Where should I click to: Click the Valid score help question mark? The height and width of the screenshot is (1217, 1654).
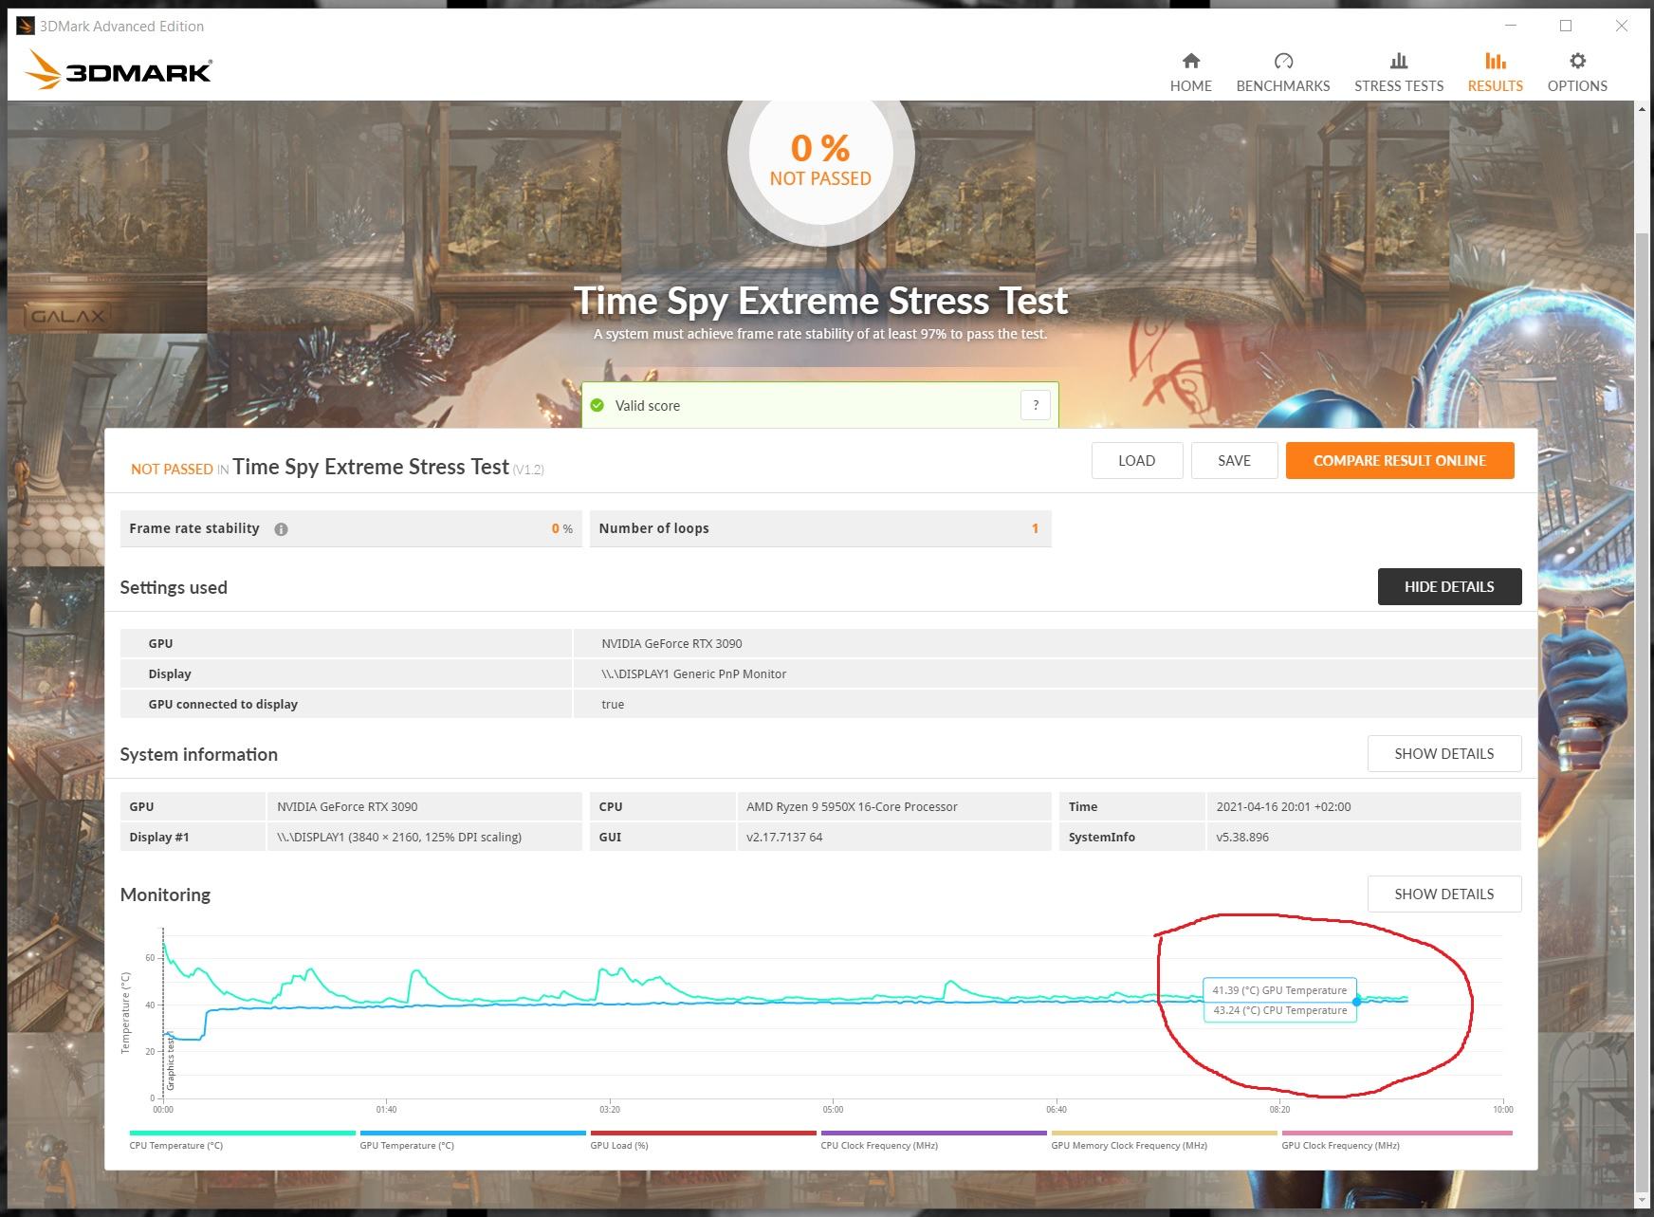point(1036,405)
